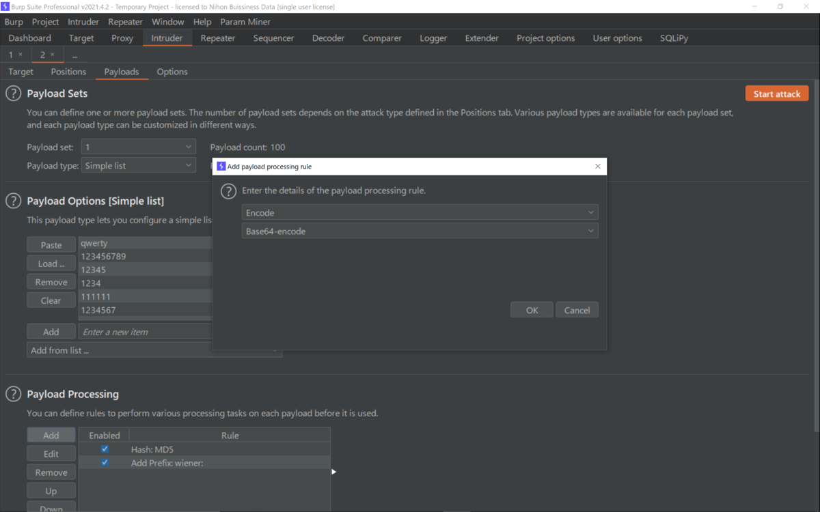
Task: Disable the Add Prefix: wiener: rule checkbox
Action: pyautogui.click(x=105, y=463)
